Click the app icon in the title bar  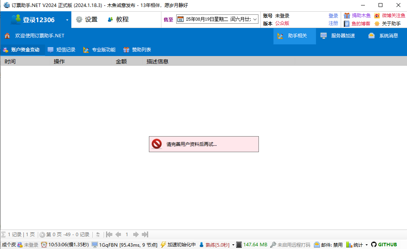7,5
